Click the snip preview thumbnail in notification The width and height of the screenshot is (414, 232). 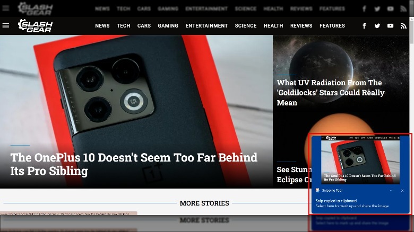coord(360,160)
